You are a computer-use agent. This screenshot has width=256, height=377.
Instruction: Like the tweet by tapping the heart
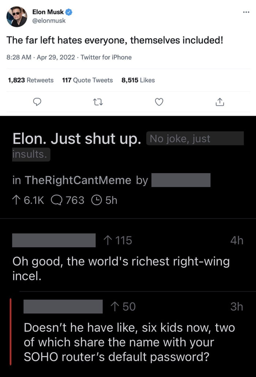tap(159, 102)
